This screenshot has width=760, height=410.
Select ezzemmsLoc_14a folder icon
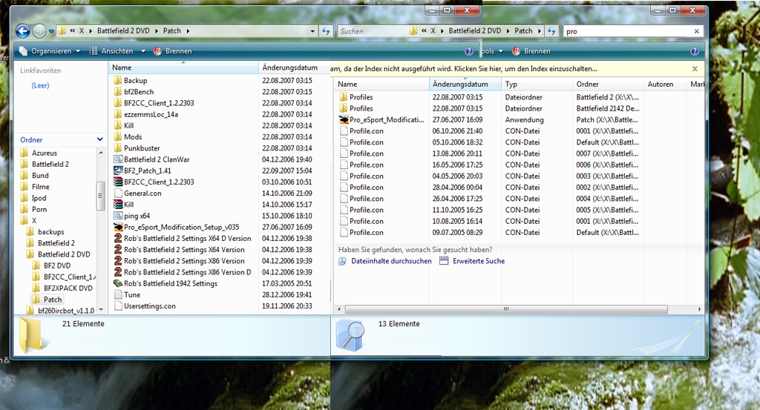click(x=118, y=114)
